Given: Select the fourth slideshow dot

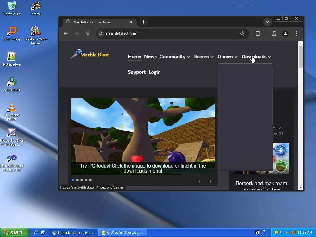Looking at the screenshot, I should tap(86, 180).
